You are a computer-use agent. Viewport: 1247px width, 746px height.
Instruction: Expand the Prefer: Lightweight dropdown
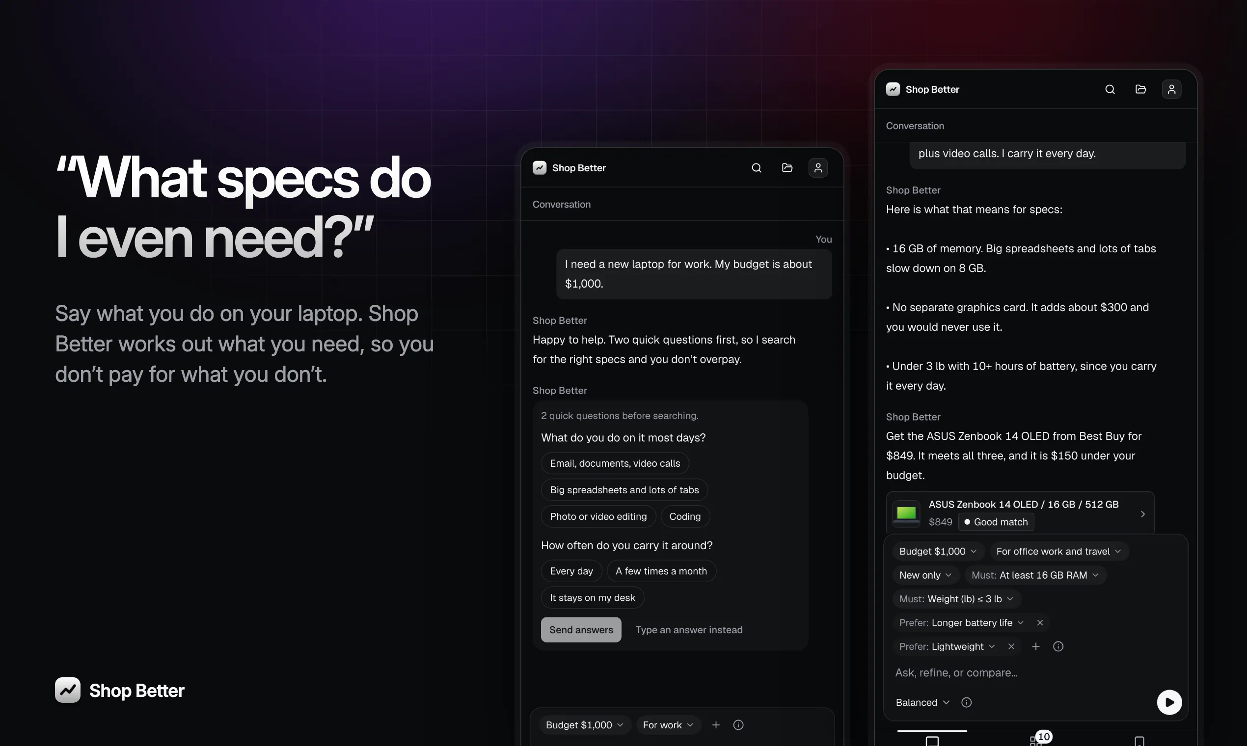click(x=948, y=646)
